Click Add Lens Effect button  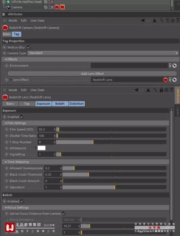pos(92,73)
